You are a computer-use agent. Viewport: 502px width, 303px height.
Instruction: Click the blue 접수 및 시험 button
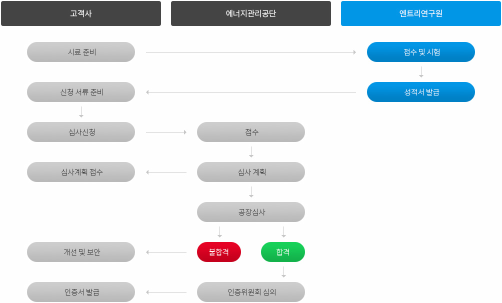click(421, 52)
